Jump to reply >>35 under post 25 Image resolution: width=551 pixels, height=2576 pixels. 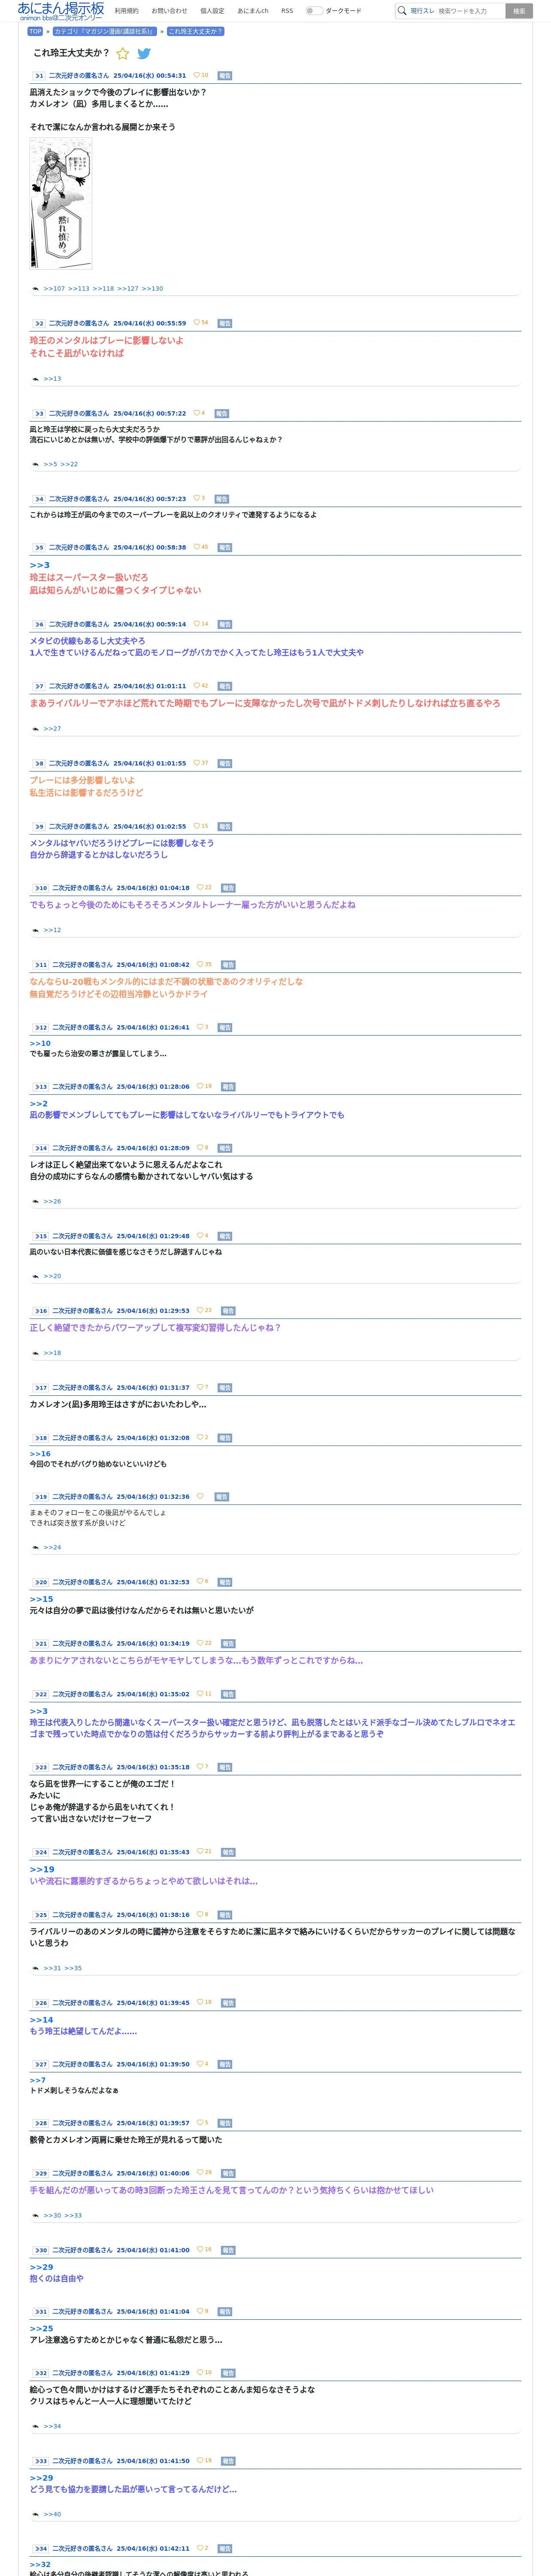tap(74, 1969)
